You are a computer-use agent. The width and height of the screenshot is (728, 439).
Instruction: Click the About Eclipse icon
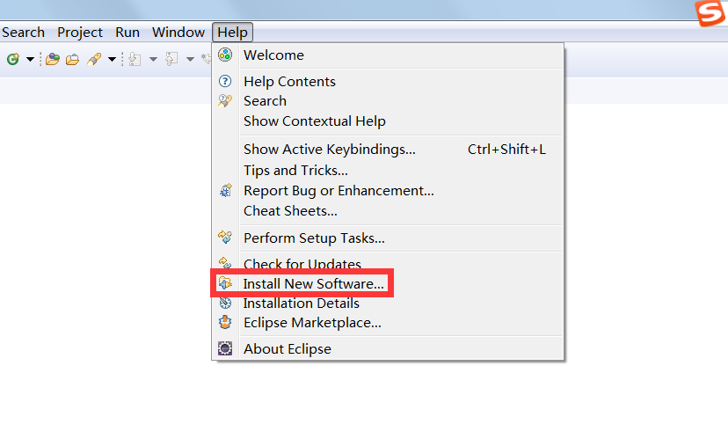pyautogui.click(x=225, y=348)
